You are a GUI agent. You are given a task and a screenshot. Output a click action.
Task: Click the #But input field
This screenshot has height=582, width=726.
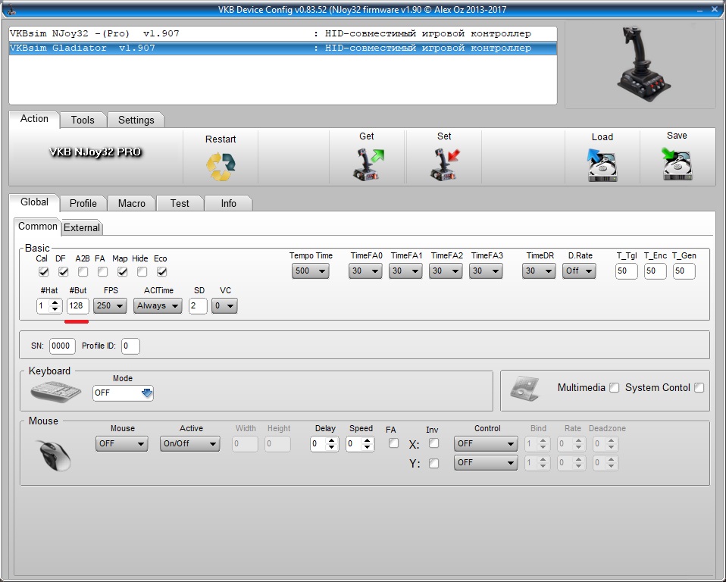(77, 306)
